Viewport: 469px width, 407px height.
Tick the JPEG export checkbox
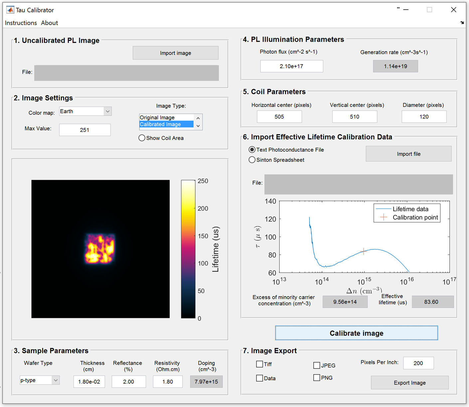(317, 365)
